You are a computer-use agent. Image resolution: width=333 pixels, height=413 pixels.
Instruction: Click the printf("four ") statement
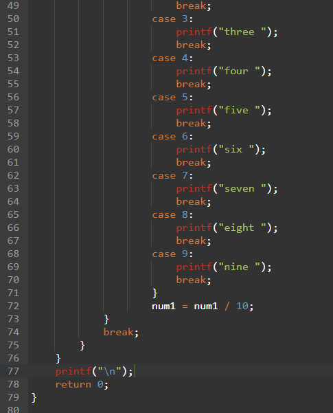(x=224, y=71)
